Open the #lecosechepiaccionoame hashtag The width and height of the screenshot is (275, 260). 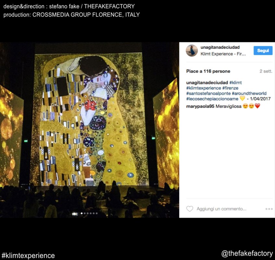click(x=212, y=99)
